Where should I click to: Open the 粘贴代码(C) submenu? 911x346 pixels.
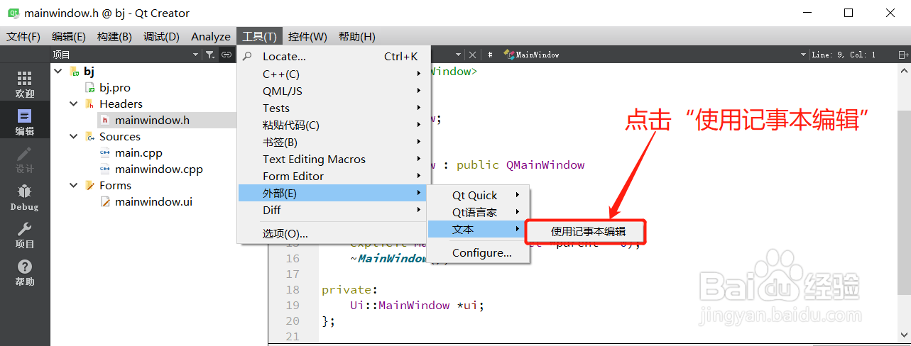(x=332, y=125)
